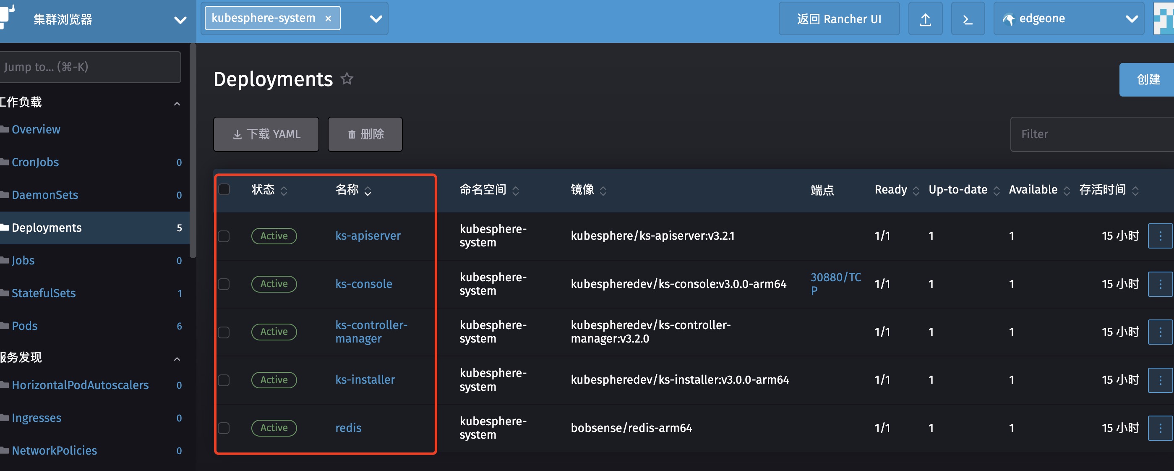Sort by 名称 column arrows
1174x471 pixels.
pos(368,191)
